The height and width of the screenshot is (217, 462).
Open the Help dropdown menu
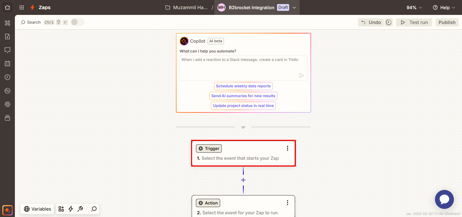pyautogui.click(x=444, y=7)
